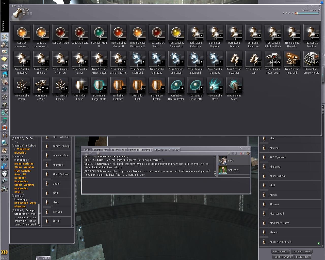
Task: Open the star map icon in the sidebar
Action: coord(5,89)
